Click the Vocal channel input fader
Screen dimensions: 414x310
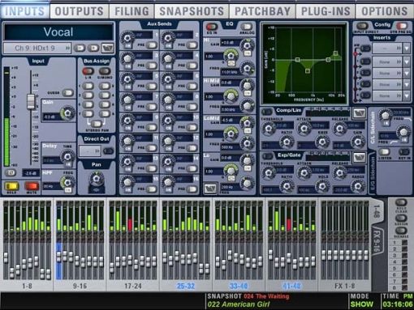[31, 102]
